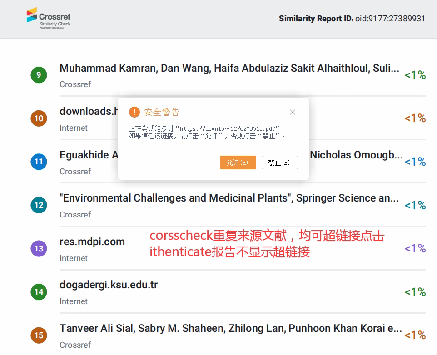Click the teal number 12 source badge
Viewport: 437px width, 355px height.
39,205
